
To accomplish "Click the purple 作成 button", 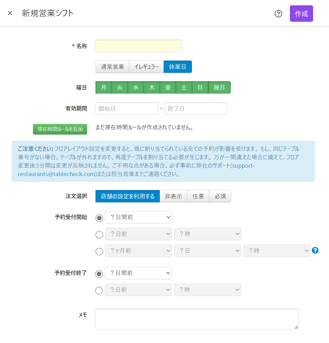I will [x=301, y=14].
